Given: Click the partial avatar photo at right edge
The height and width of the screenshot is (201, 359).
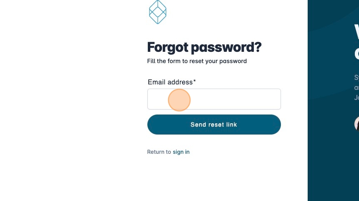Looking at the screenshot, I should (x=356, y=124).
